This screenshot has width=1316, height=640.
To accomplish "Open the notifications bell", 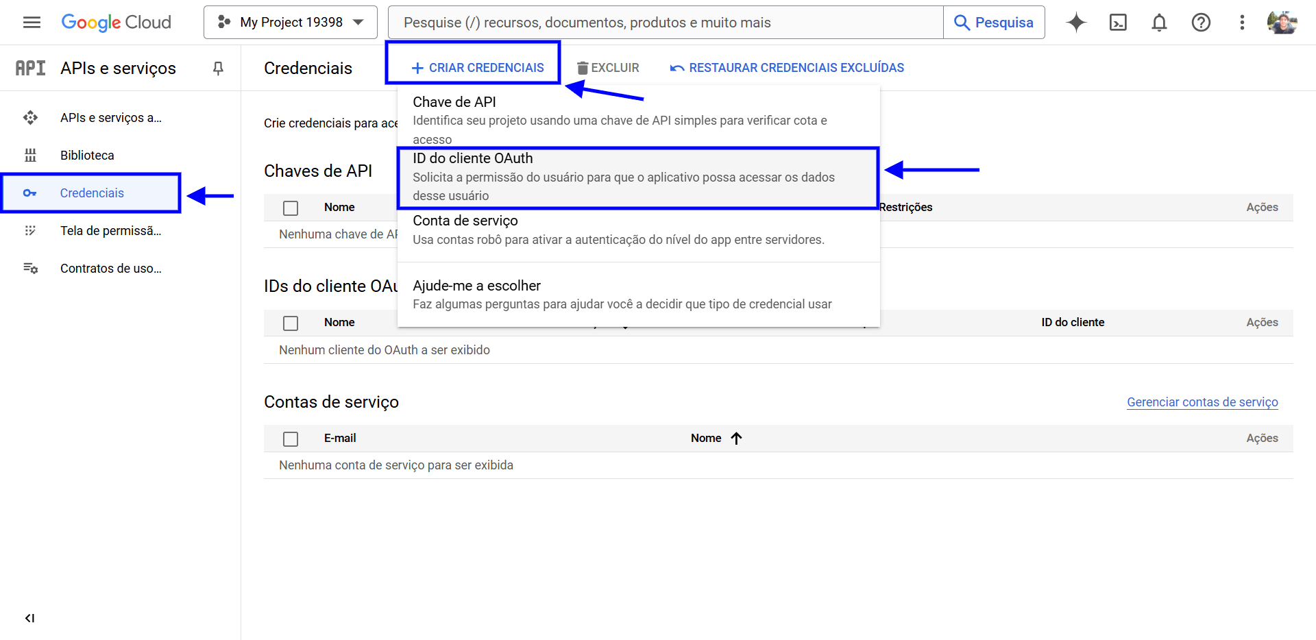I will (x=1159, y=23).
